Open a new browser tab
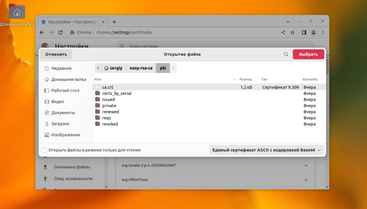Viewport: 367px width, 209px height. [114, 21]
